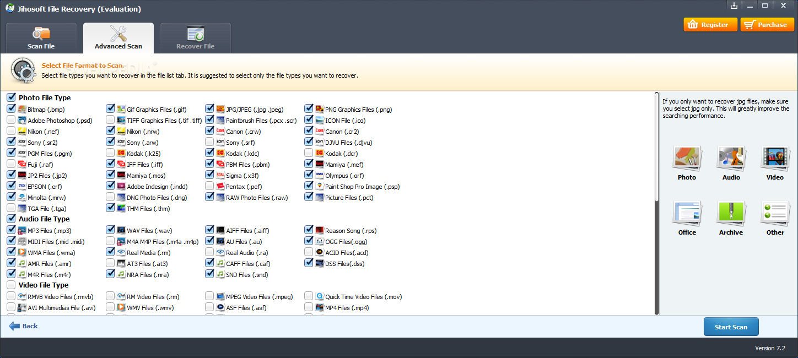Click 'DSS Files(.dss)' label
This screenshot has width=798, height=358.
tap(345, 264)
